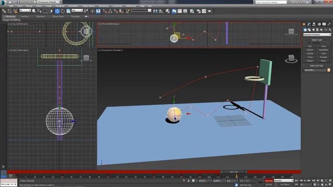Open the Standard Primitives dropdown
The height and width of the screenshot is (187, 333).
point(317,35)
